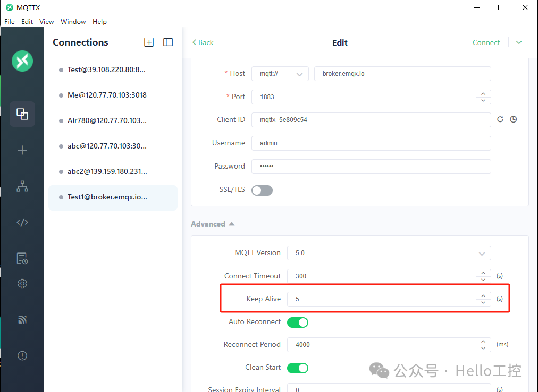Open the File menu
The height and width of the screenshot is (392, 538).
(9, 21)
